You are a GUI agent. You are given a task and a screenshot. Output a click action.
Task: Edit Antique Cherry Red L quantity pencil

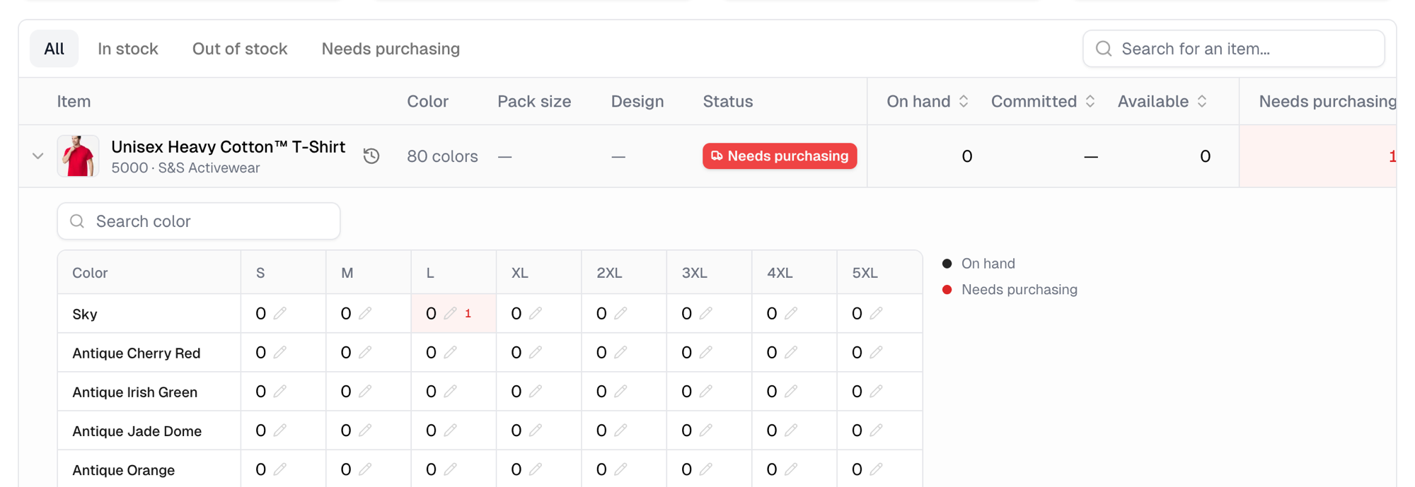pyautogui.click(x=450, y=352)
